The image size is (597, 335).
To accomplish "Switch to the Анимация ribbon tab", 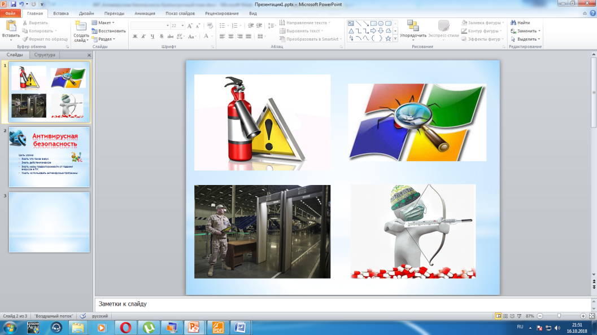I will 145,14.
